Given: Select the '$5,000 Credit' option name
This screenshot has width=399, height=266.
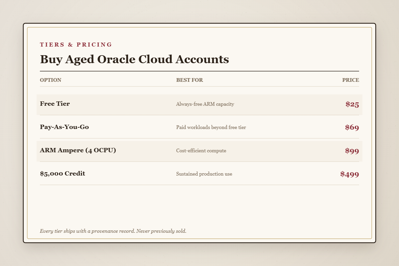Looking at the screenshot, I should 63,174.
